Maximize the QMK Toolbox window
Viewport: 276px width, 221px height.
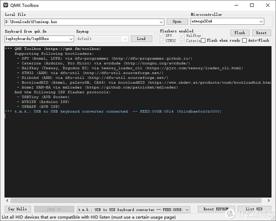click(252, 5)
